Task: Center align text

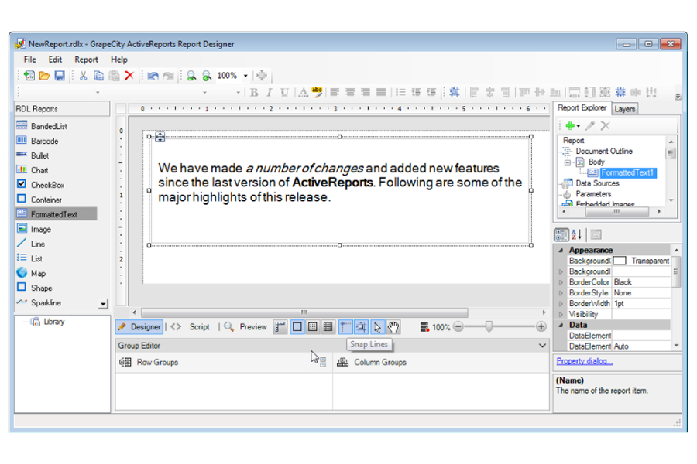Action: pos(350,92)
